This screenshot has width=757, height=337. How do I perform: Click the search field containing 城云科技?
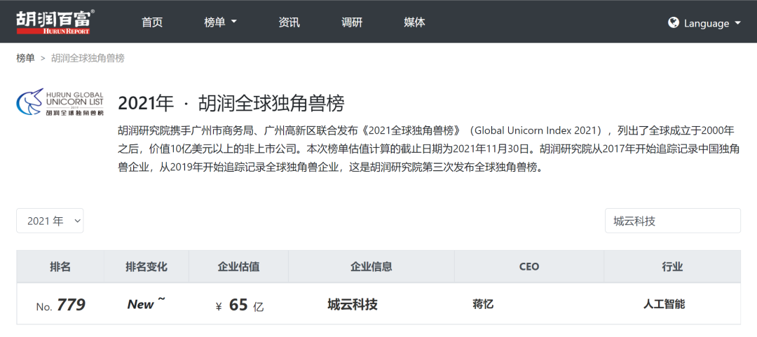[x=672, y=221]
